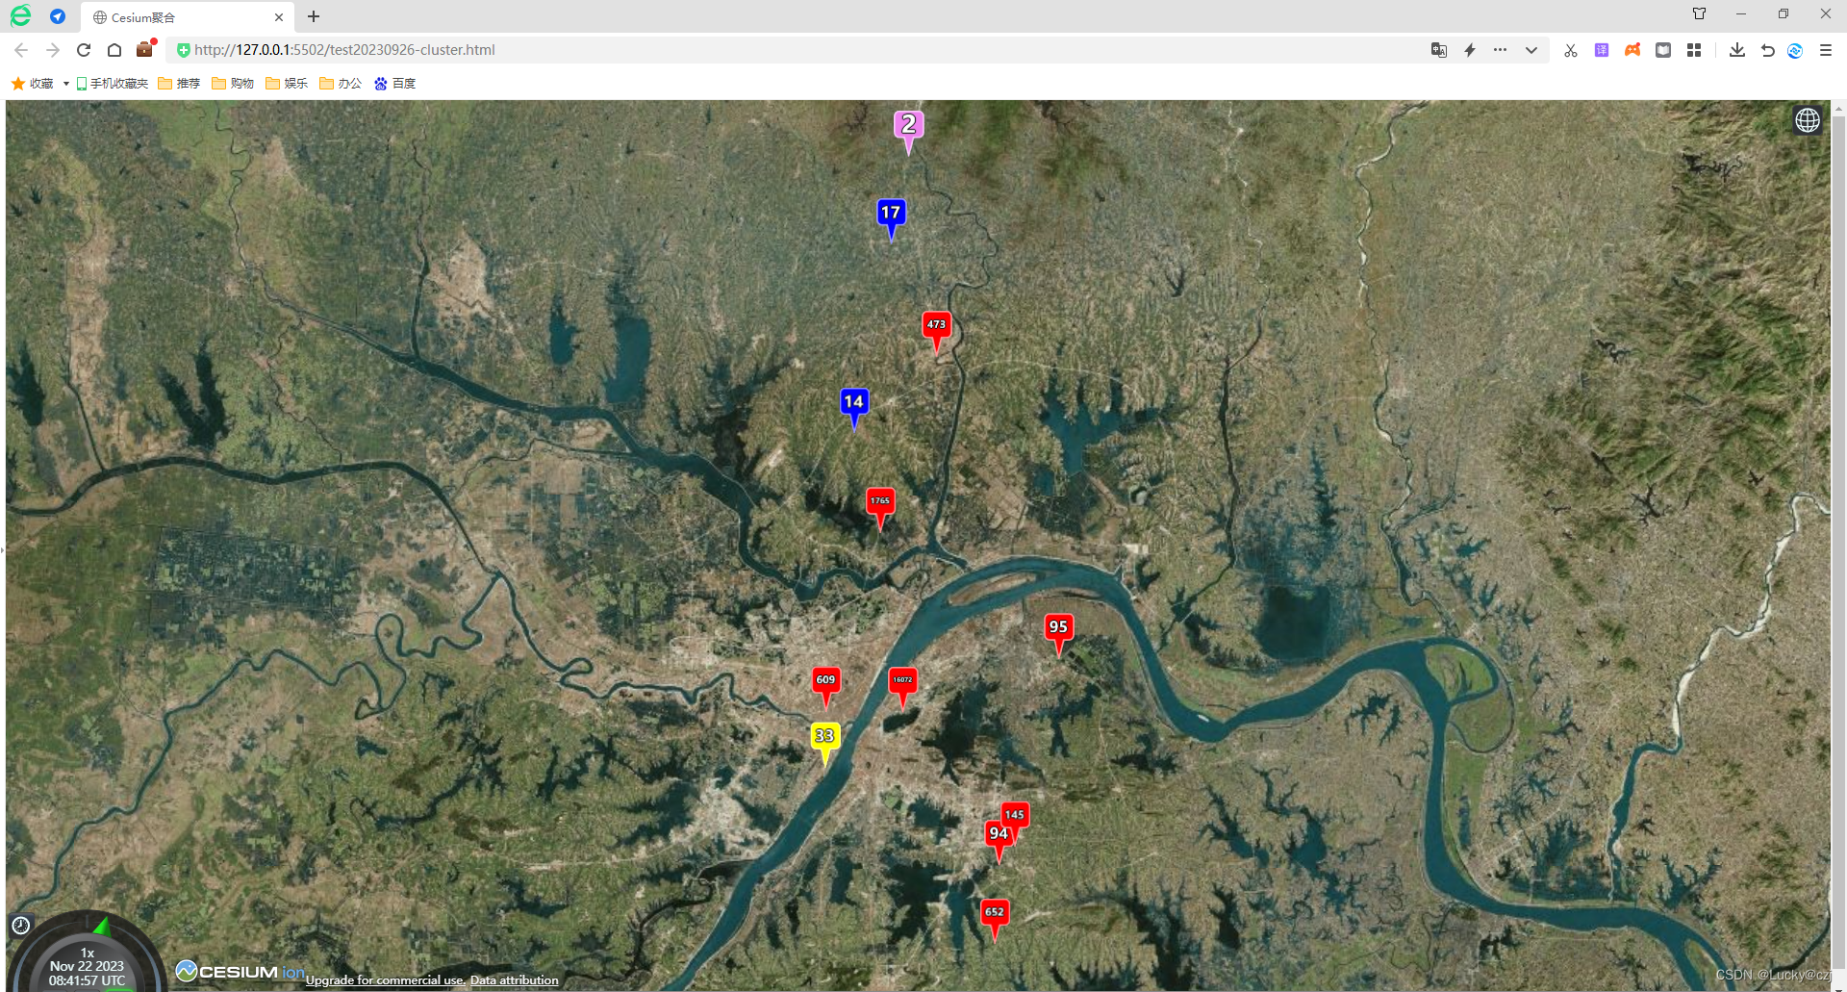Click the address bar URL field
The height and width of the screenshot is (992, 1847).
tap(798, 50)
